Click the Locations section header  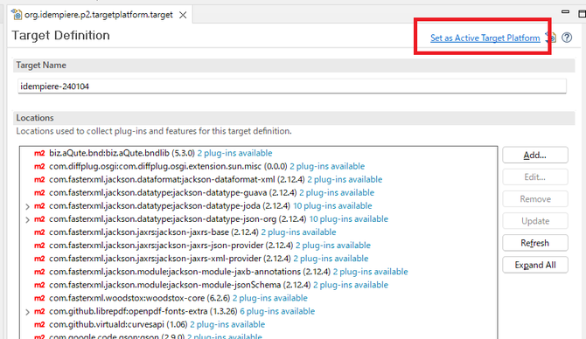pyautogui.click(x=294, y=118)
